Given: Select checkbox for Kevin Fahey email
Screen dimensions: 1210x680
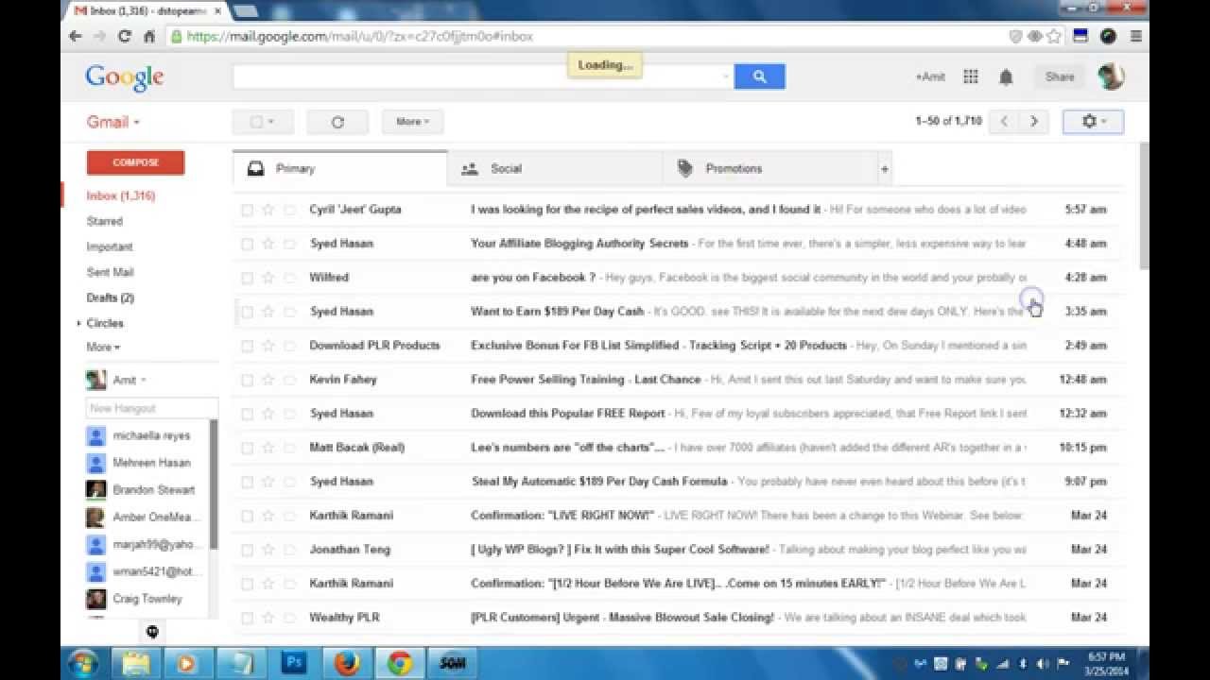Looking at the screenshot, I should (x=247, y=381).
